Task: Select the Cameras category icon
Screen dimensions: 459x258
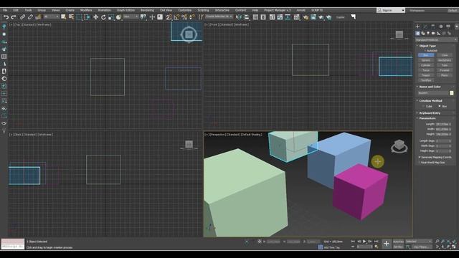Action: (x=433, y=34)
